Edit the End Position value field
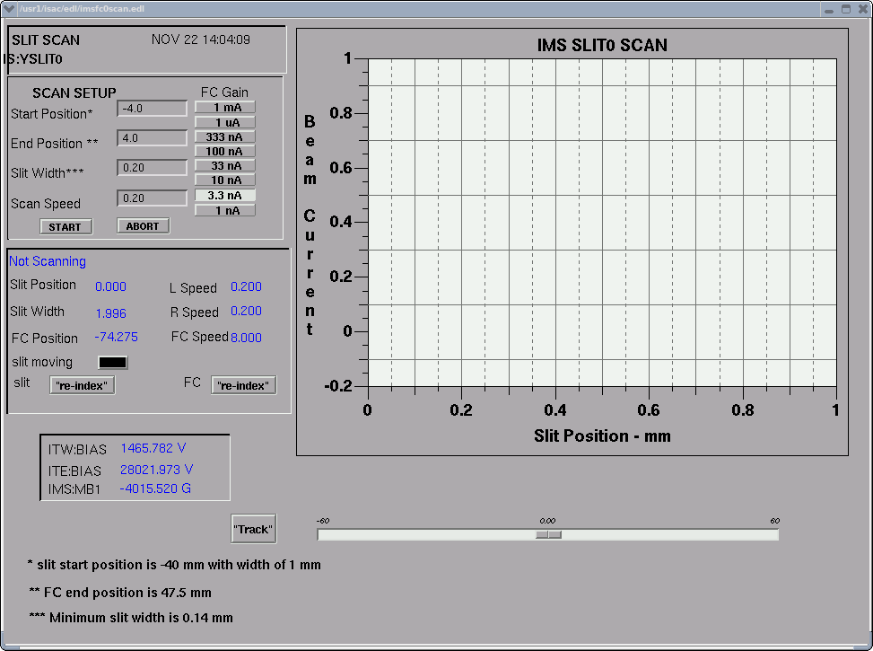873x651 pixels. click(152, 138)
